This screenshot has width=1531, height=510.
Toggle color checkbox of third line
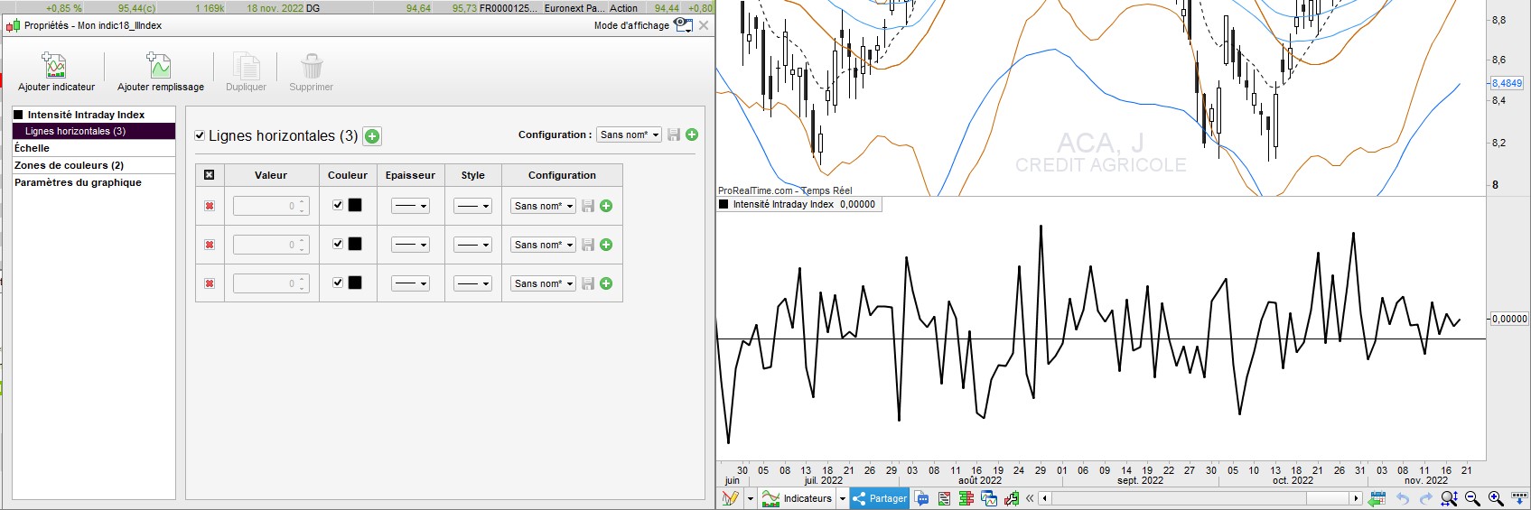[338, 283]
